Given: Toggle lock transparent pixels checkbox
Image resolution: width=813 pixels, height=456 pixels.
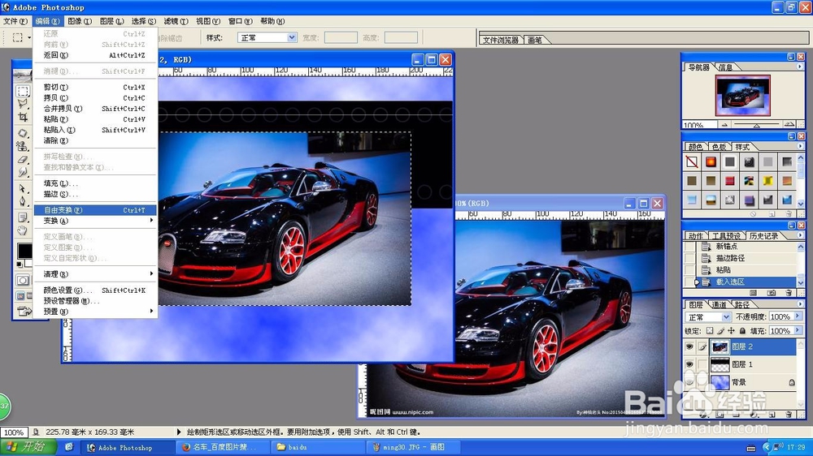Looking at the screenshot, I should click(709, 331).
